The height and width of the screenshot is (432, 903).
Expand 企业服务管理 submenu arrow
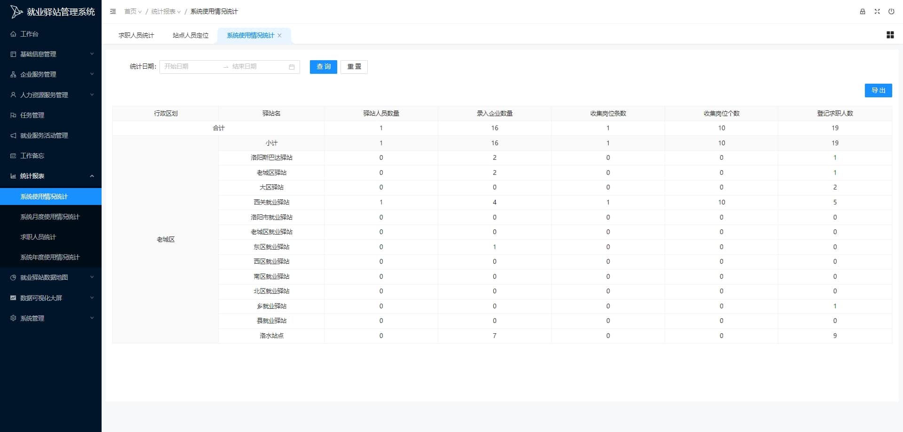coord(92,74)
